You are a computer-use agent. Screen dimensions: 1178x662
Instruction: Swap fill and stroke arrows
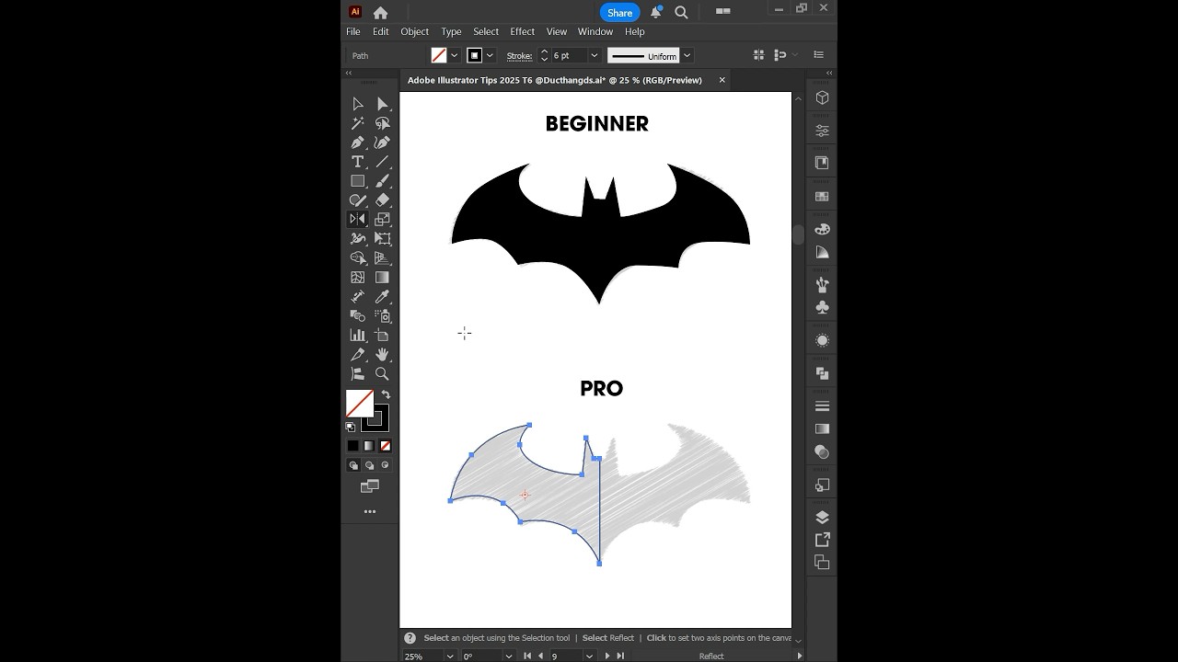(x=386, y=394)
